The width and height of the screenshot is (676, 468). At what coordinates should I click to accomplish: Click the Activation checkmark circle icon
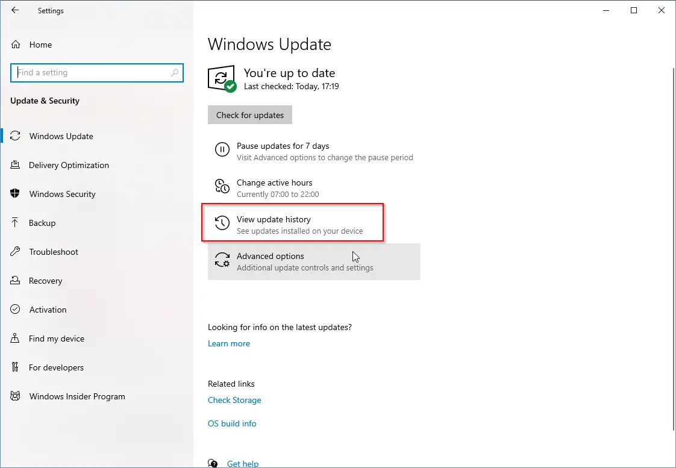15,309
